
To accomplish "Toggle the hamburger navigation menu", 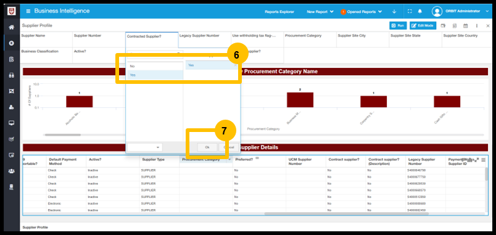I will click(x=28, y=11).
